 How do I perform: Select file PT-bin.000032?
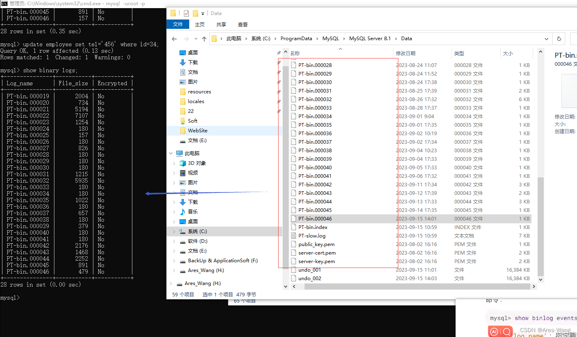(x=315, y=99)
